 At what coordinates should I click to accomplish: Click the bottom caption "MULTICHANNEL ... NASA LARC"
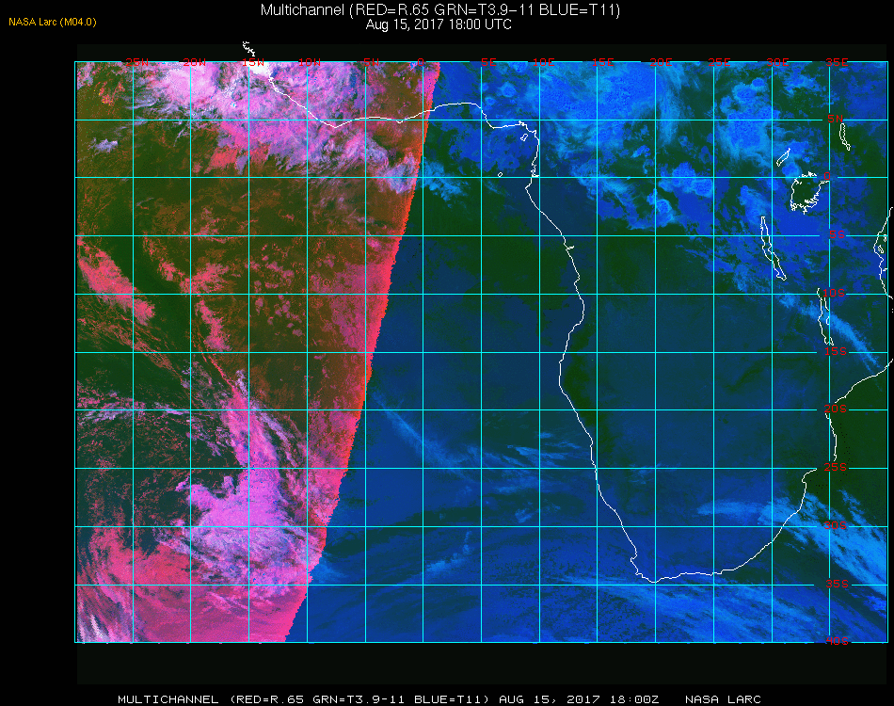[439, 699]
